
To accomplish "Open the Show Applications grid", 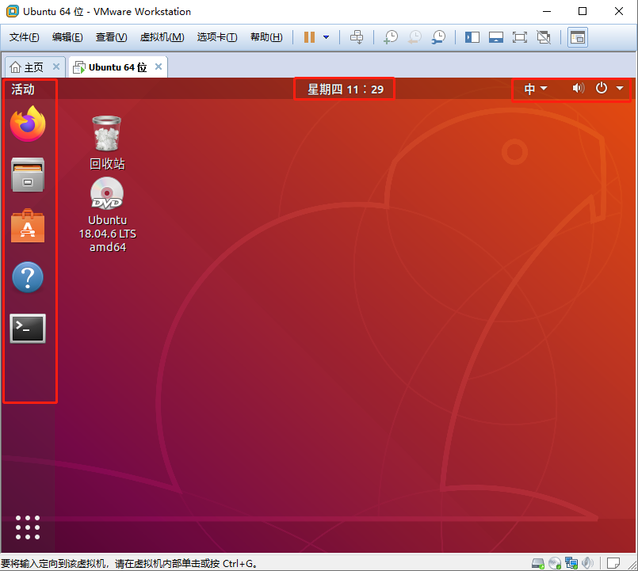I will [x=28, y=527].
